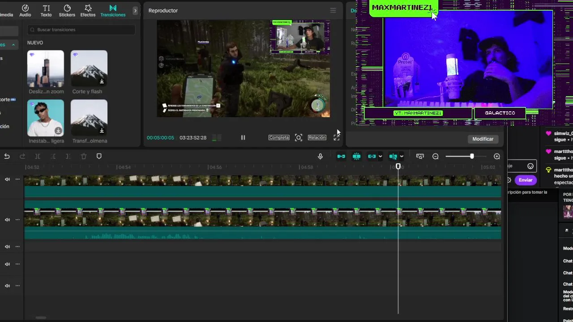Viewport: 573px width, 322px height.
Task: Add a marker with the shield icon
Action: coord(99,156)
